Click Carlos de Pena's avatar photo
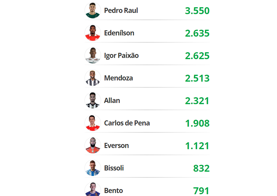This screenshot has height=196, width=277. 93,123
